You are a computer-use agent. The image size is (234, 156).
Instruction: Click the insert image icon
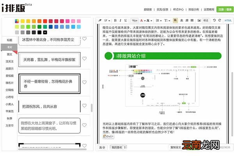[199, 20]
